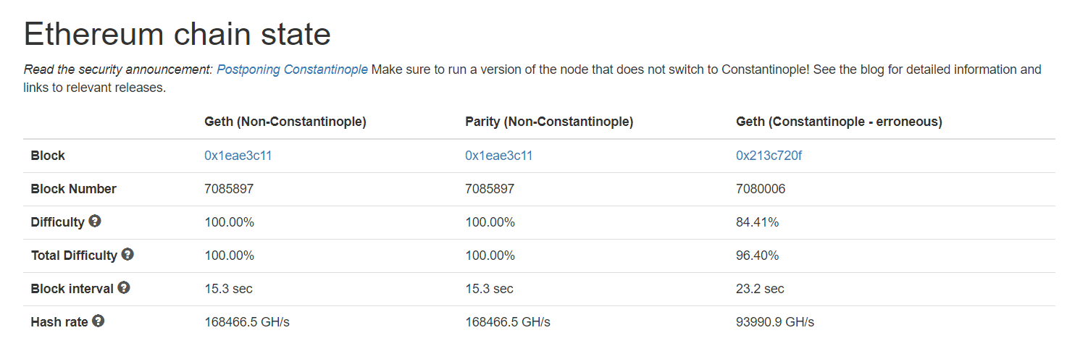Image resolution: width=1067 pixels, height=346 pixels.
Task: Select the Ethereum chain state heading
Action: (177, 33)
